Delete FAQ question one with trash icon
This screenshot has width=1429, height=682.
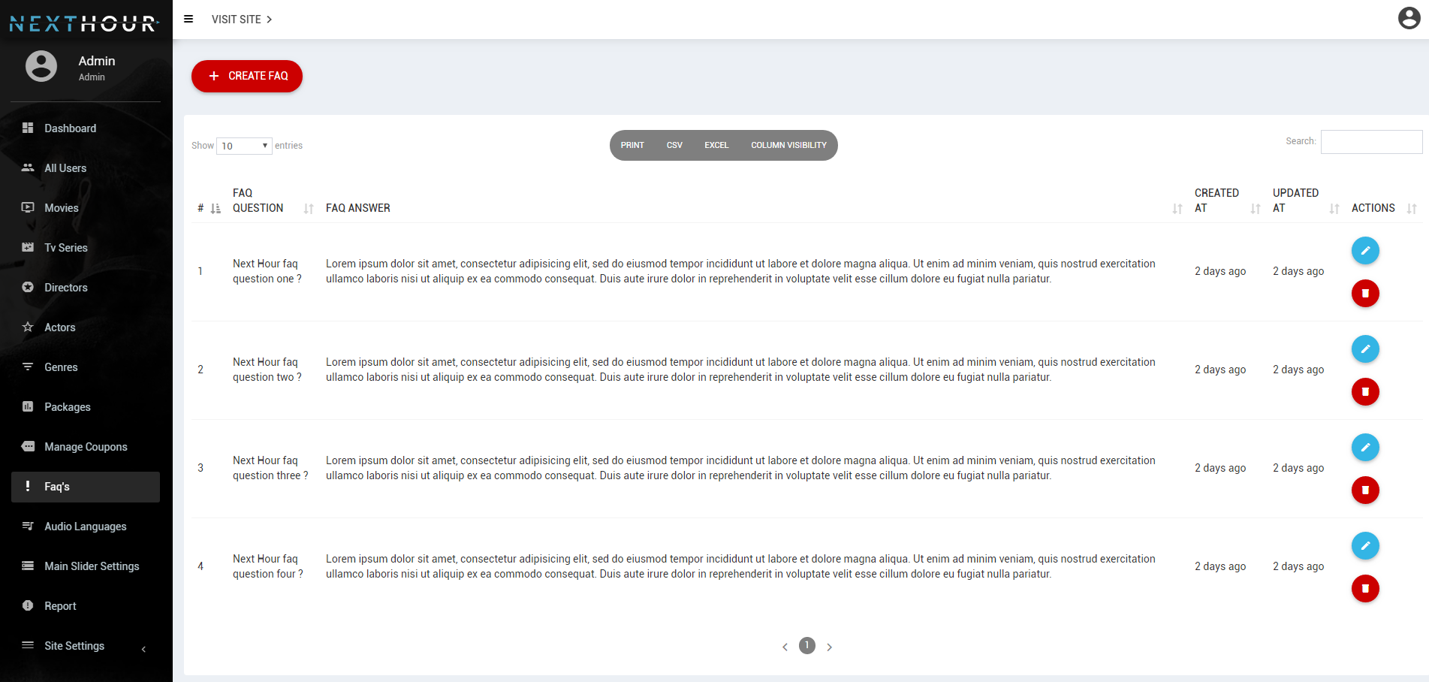coord(1365,293)
